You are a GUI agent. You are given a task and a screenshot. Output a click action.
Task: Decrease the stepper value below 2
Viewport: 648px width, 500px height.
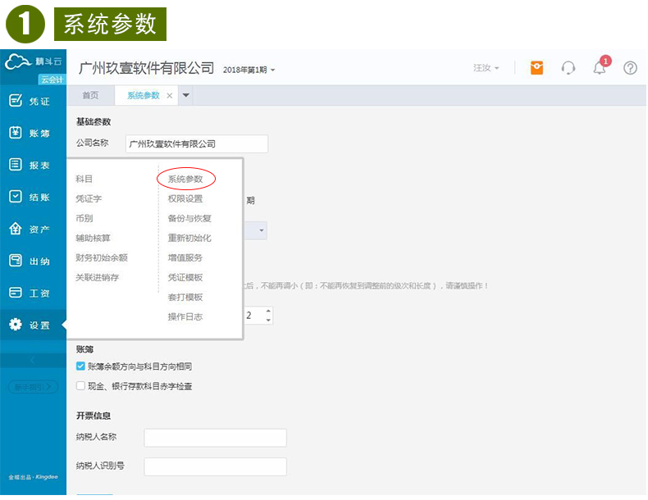(x=268, y=320)
